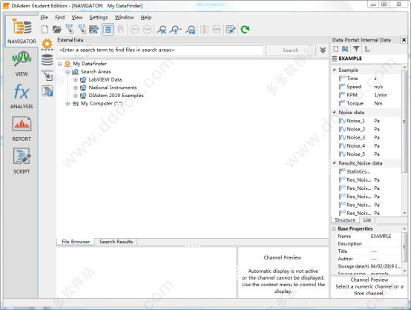The image size is (411, 310).
Task: Open the File menu
Action: click(44, 17)
